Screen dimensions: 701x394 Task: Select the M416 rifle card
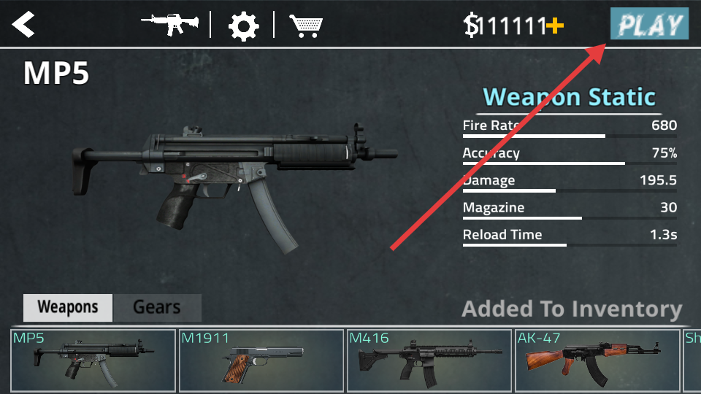coord(429,360)
